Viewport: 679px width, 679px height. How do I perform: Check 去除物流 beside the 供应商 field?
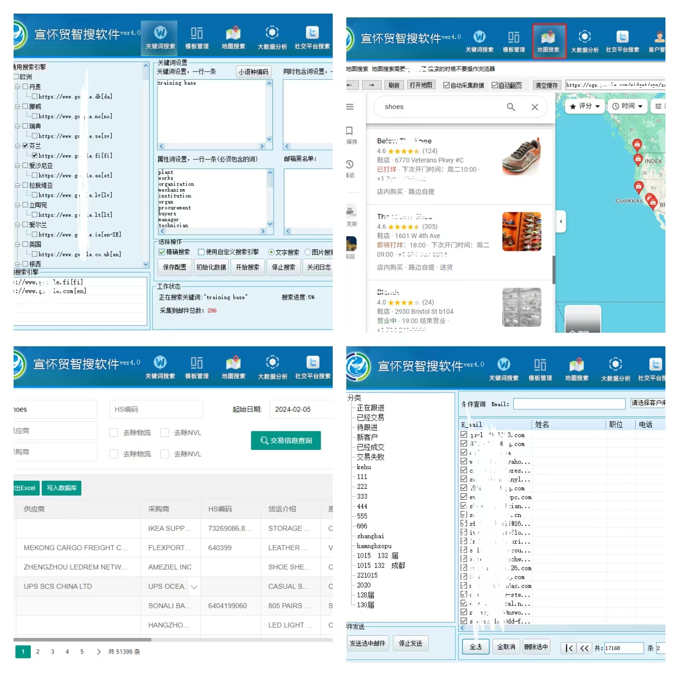point(114,433)
